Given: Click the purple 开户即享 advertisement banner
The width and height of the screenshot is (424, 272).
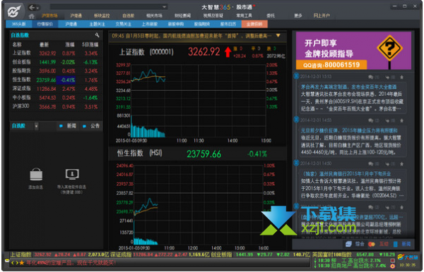Looking at the screenshot, I should coord(353,51).
